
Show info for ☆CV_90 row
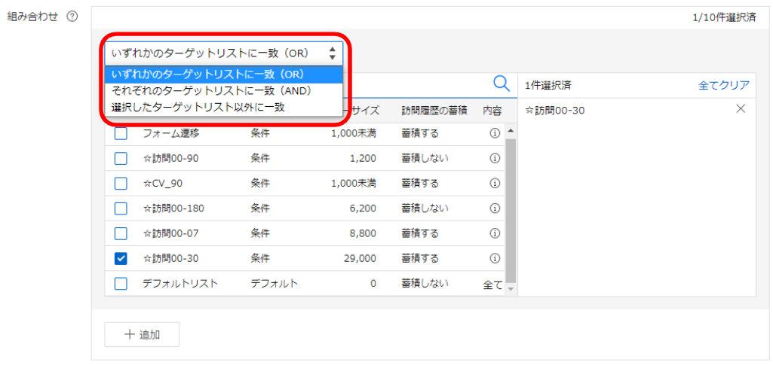click(495, 183)
